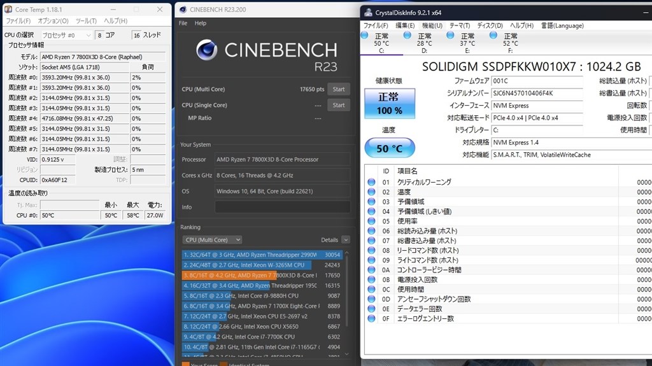652x366 pixels.
Task: Open CrystalDiskInfo ファイル(F) menu
Action: coord(376,26)
